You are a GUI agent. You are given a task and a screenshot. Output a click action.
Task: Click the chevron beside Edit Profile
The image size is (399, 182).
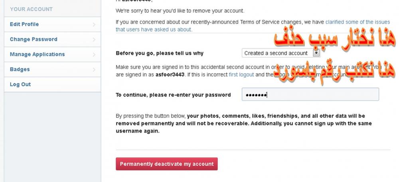point(94,25)
